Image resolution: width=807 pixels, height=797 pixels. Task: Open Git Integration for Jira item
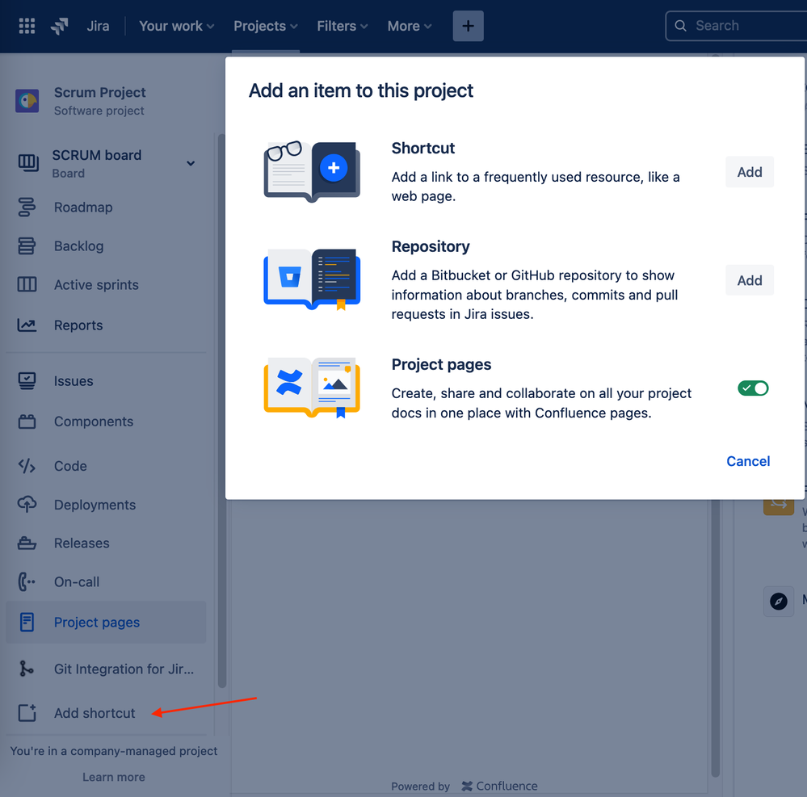pyautogui.click(x=106, y=669)
